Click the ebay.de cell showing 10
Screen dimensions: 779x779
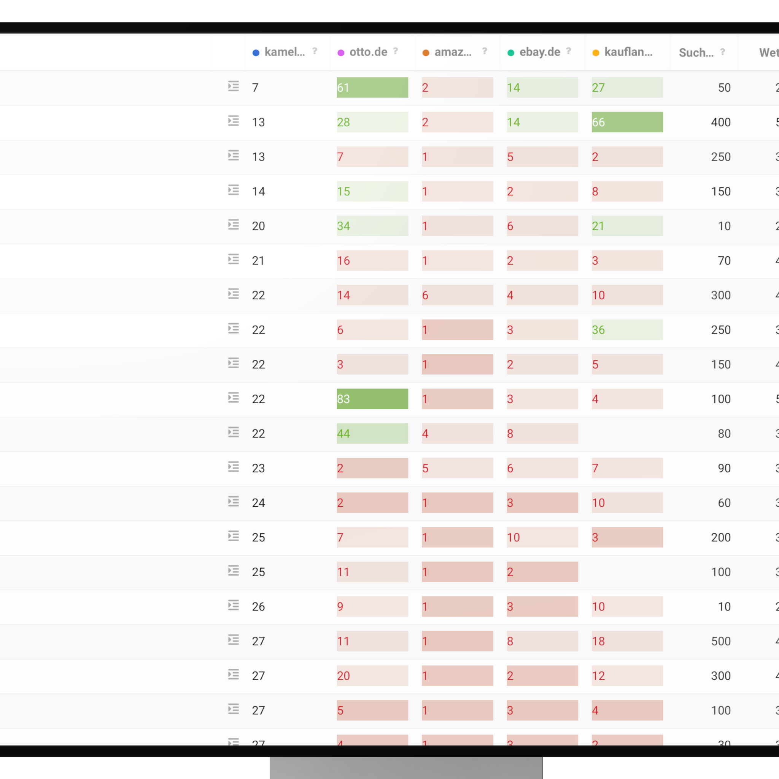pos(542,537)
